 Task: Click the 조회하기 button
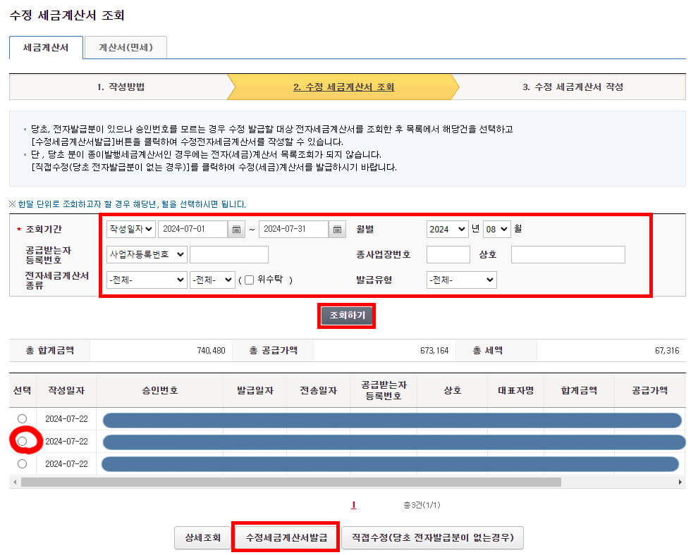tap(346, 316)
